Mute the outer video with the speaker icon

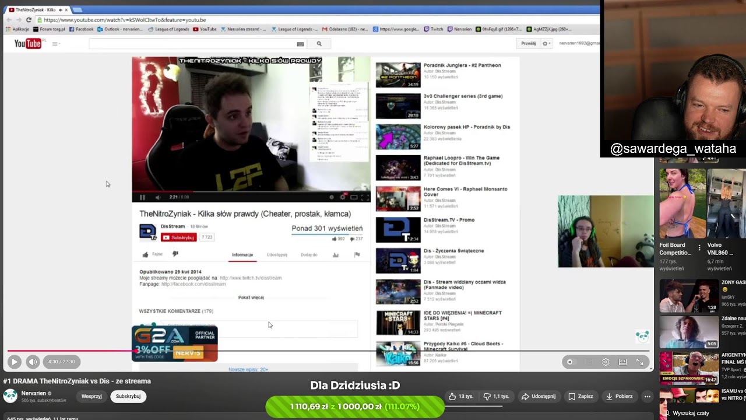(x=33, y=362)
